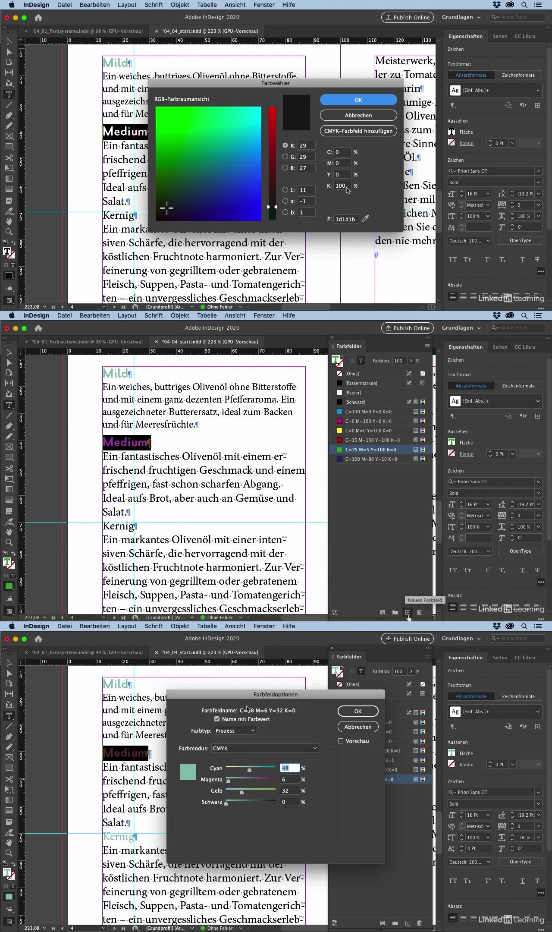The image size is (552, 932).
Task: Click trash icon right of highlighted Neues Farbfeld button
Action: coord(419,612)
